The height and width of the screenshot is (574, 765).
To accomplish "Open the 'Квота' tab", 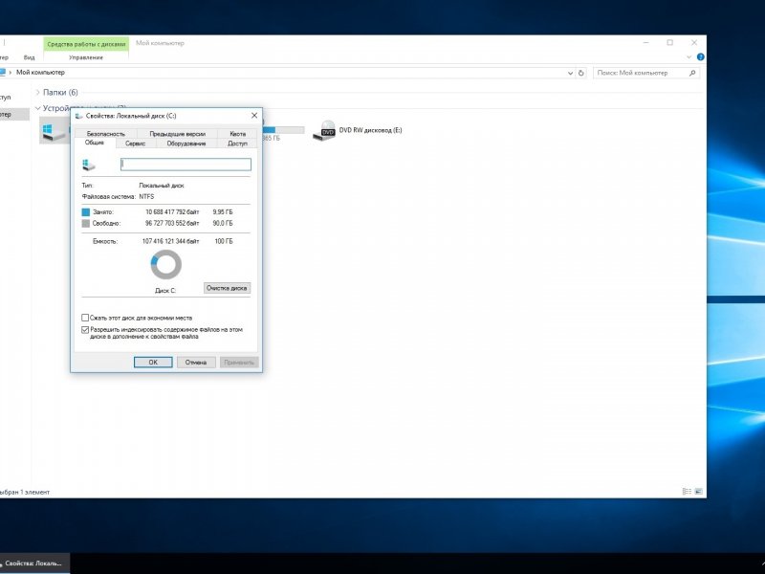I will 237,134.
